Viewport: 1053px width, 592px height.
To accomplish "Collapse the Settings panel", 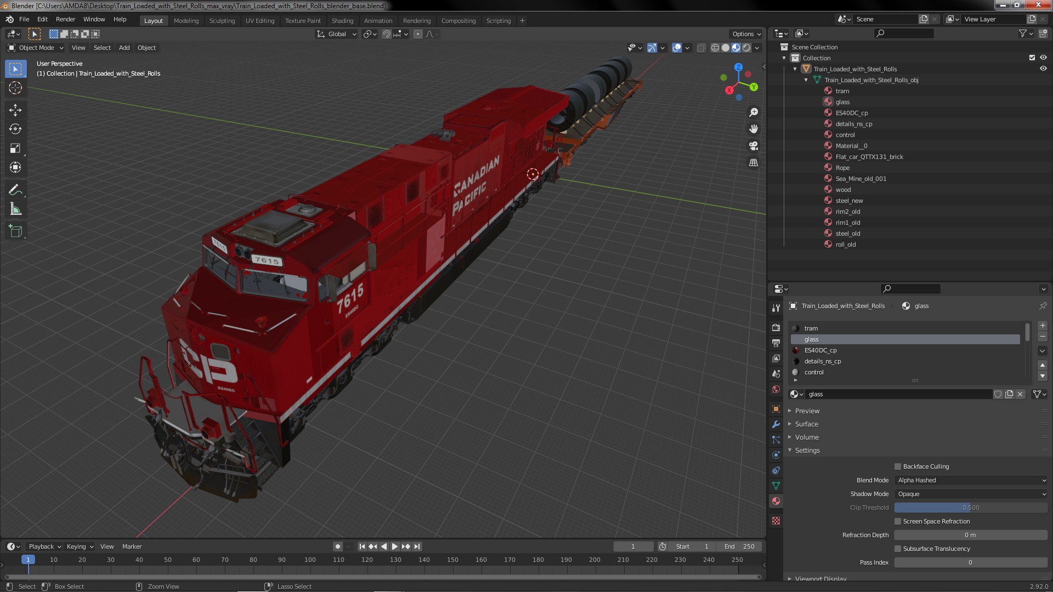I will 807,451.
